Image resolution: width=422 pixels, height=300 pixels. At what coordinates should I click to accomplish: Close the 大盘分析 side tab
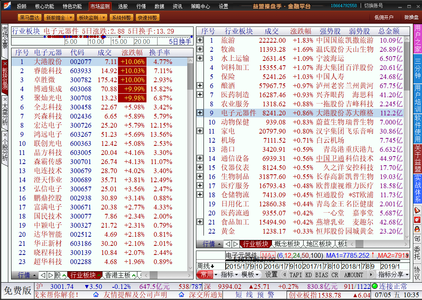tap(5, 99)
